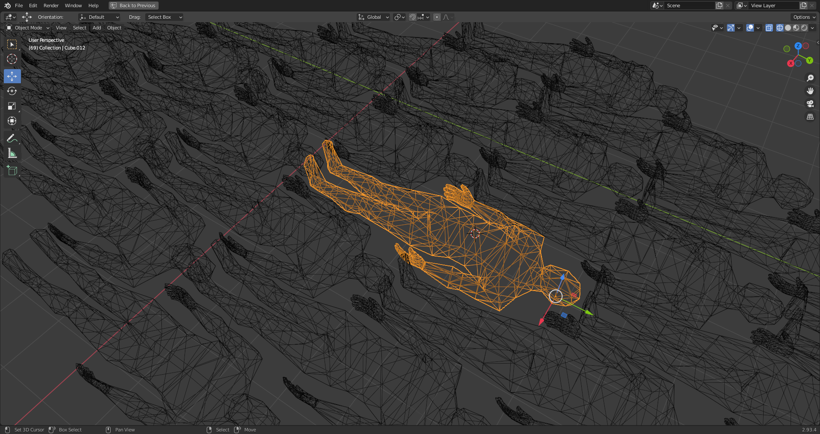Click the View Layer name field
This screenshot has height=434, width=820.
point(773,6)
